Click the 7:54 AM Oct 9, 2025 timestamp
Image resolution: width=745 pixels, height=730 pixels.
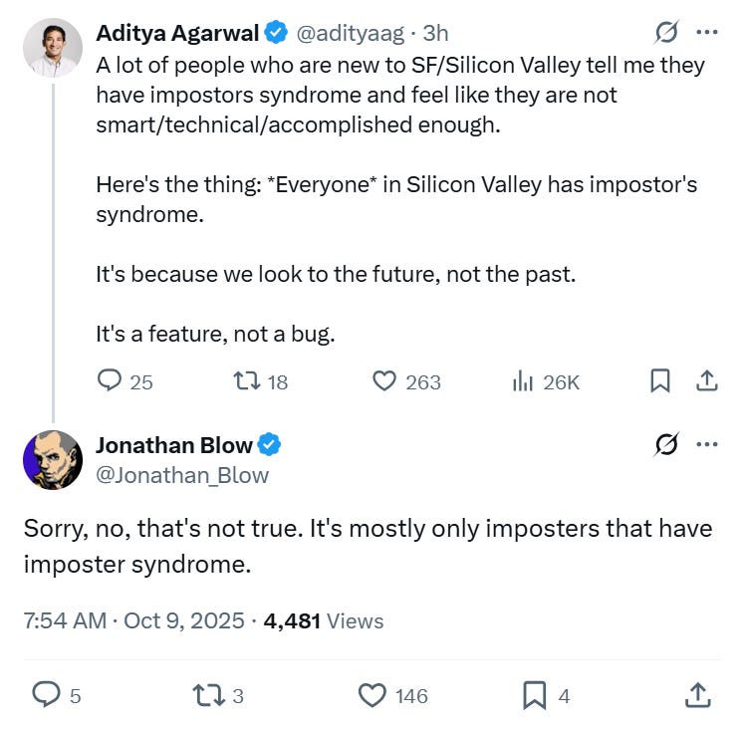click(x=134, y=620)
